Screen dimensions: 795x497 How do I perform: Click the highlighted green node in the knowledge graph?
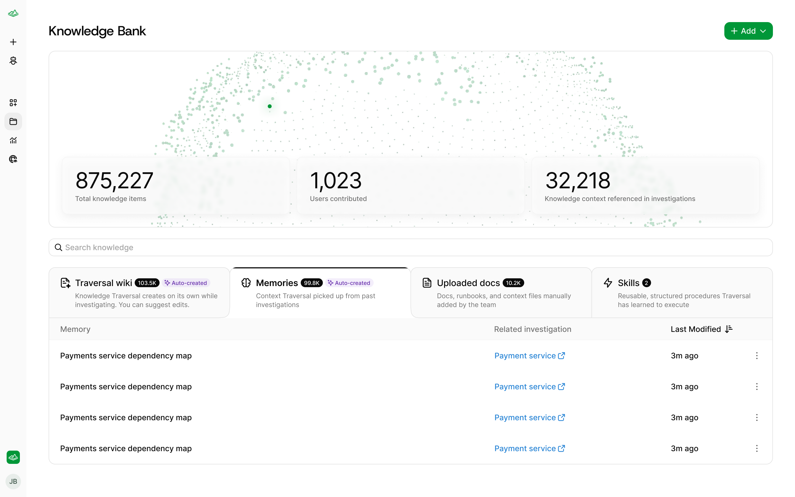(x=270, y=106)
